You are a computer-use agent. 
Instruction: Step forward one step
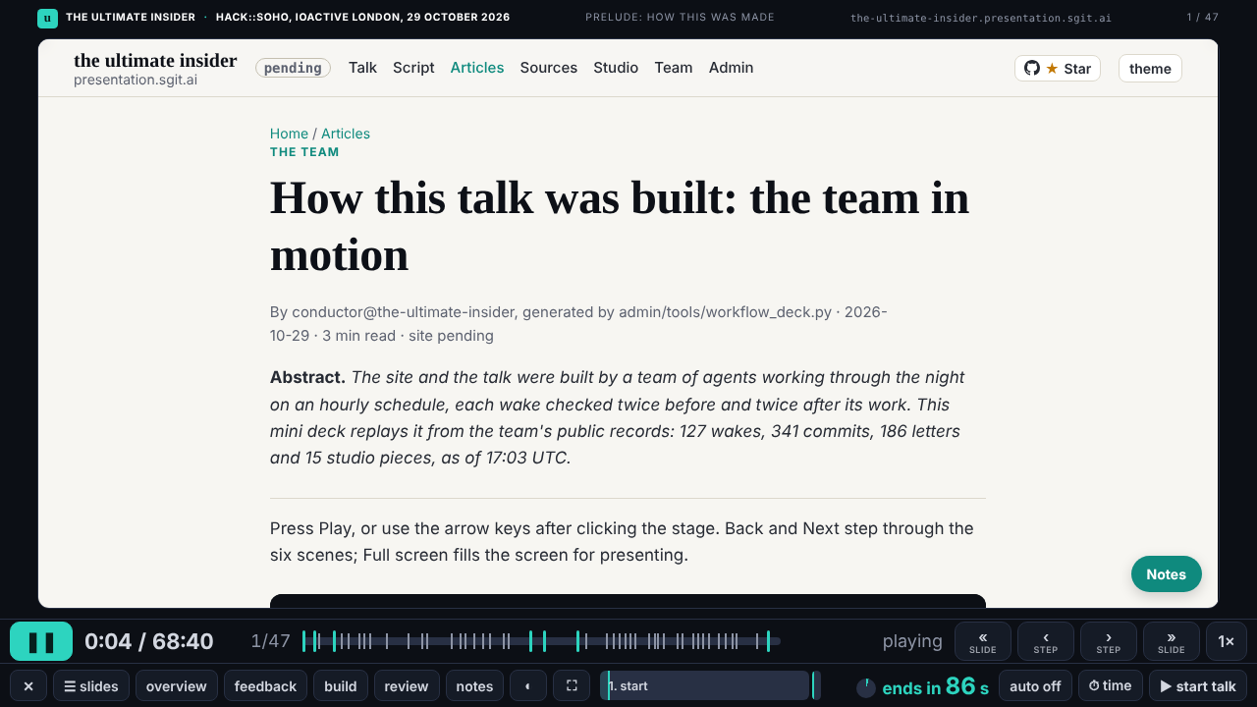(x=1109, y=641)
